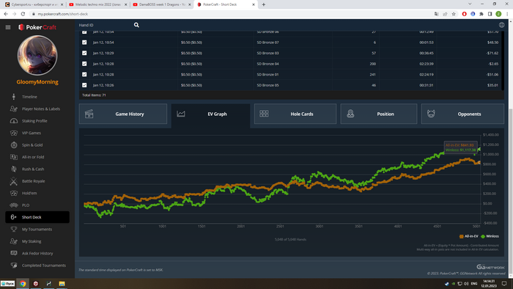Reload the page in the browser
513x289 pixels.
click(23, 14)
